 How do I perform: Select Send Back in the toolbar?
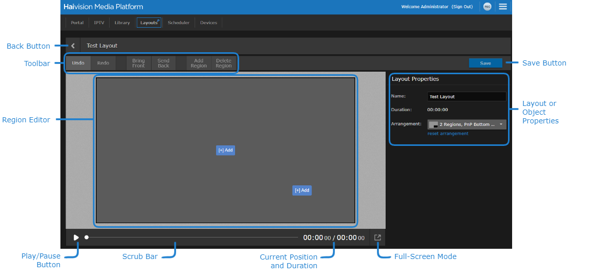163,63
